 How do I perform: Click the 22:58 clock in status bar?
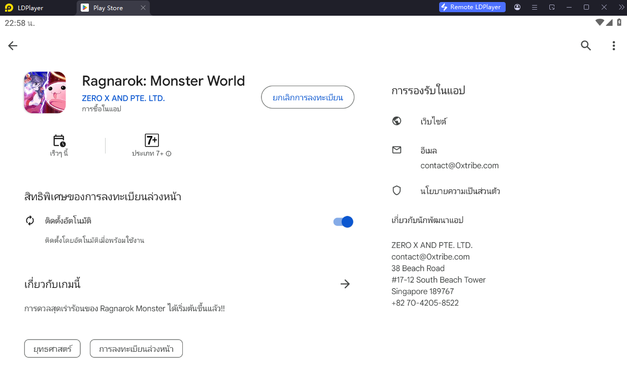20,23
